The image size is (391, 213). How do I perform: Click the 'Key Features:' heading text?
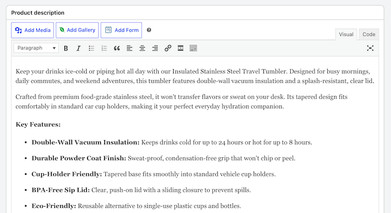click(x=38, y=124)
